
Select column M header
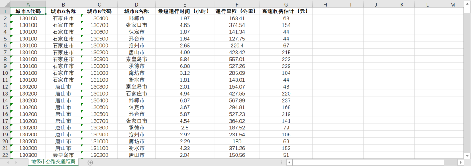(x=453, y=4)
